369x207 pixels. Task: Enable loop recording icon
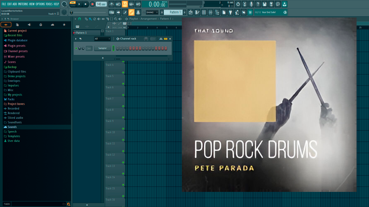coord(138,4)
